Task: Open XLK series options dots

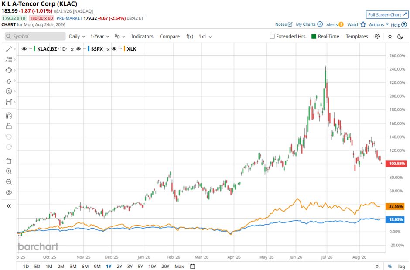Action: pyautogui.click(x=120, y=48)
